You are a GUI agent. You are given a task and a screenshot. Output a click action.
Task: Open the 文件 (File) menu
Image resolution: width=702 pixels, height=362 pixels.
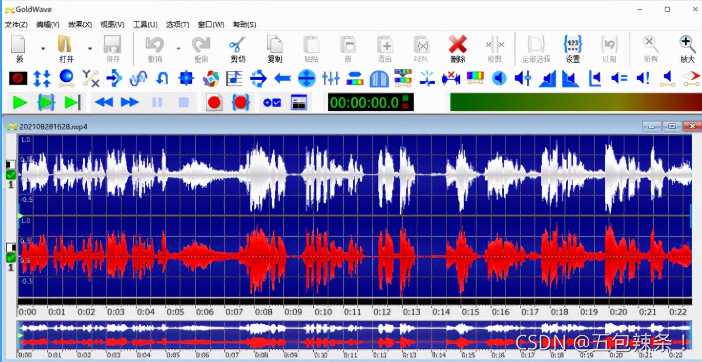click(x=16, y=24)
